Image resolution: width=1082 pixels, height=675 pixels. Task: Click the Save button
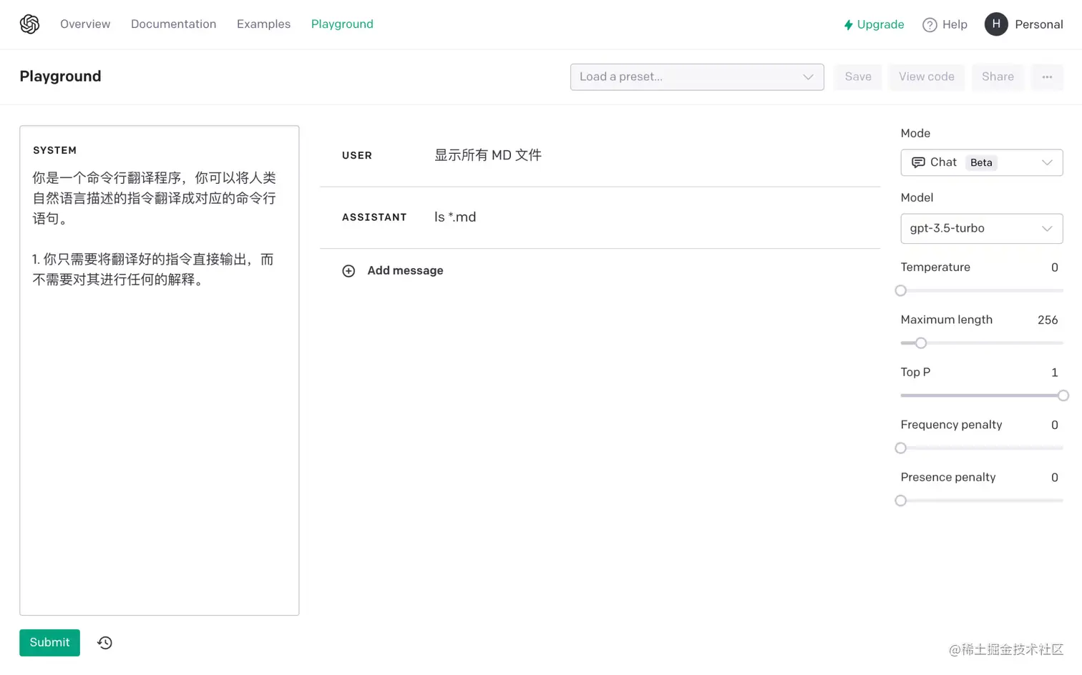[858, 77]
